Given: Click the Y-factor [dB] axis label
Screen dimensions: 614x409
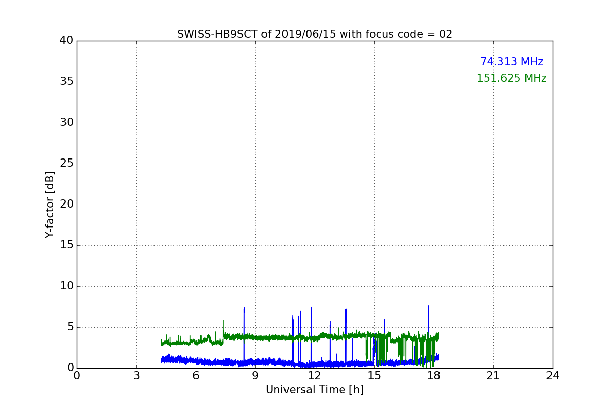Looking at the screenshot, I should point(50,204).
